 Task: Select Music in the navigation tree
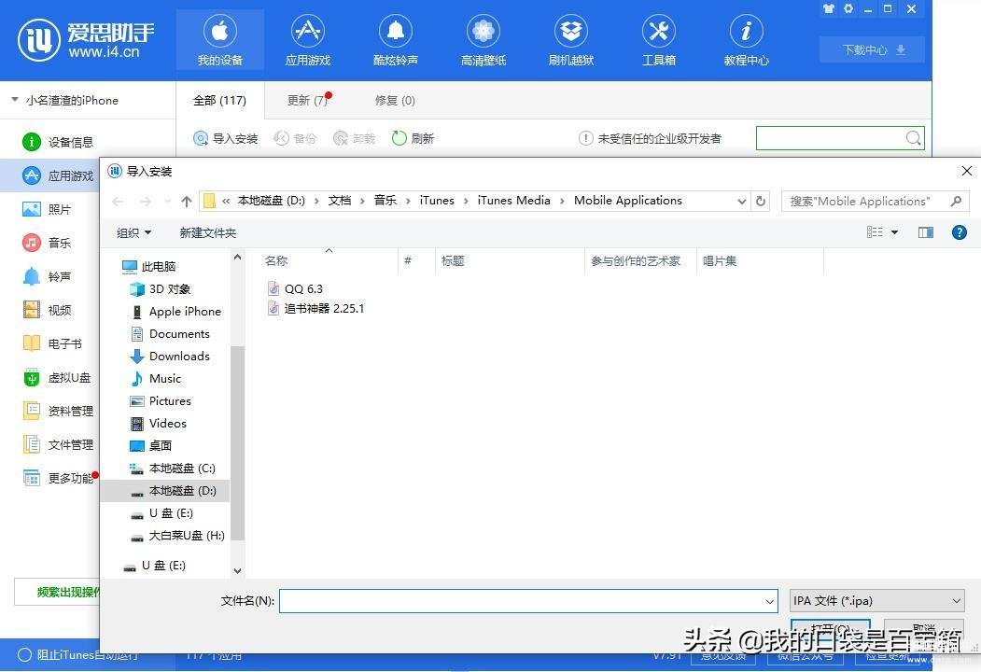tap(155, 379)
